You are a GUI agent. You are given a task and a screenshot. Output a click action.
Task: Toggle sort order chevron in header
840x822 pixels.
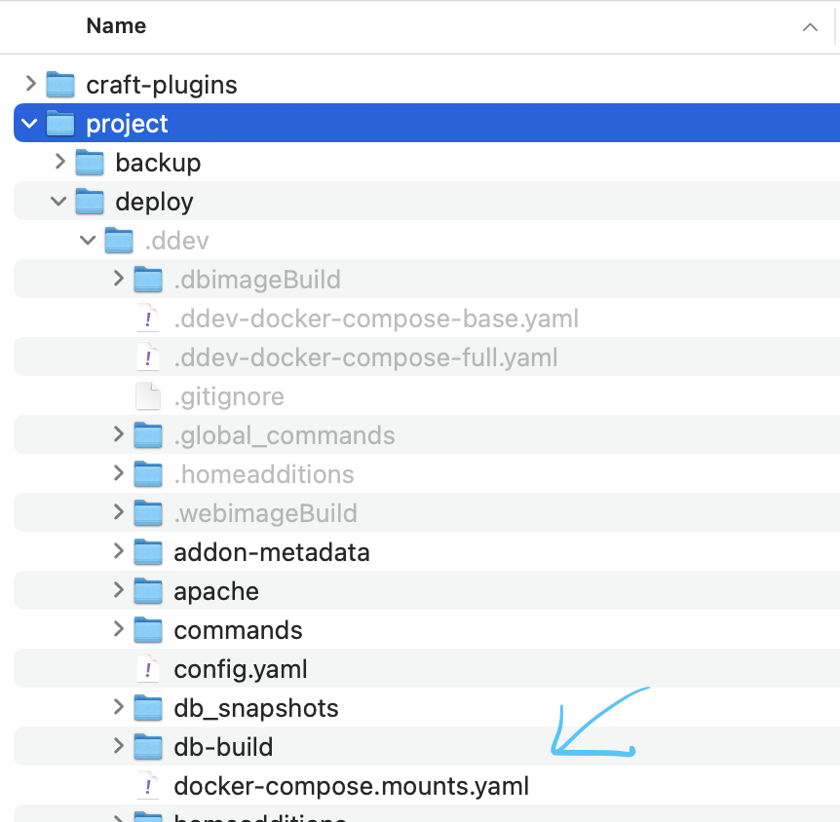pyautogui.click(x=810, y=27)
